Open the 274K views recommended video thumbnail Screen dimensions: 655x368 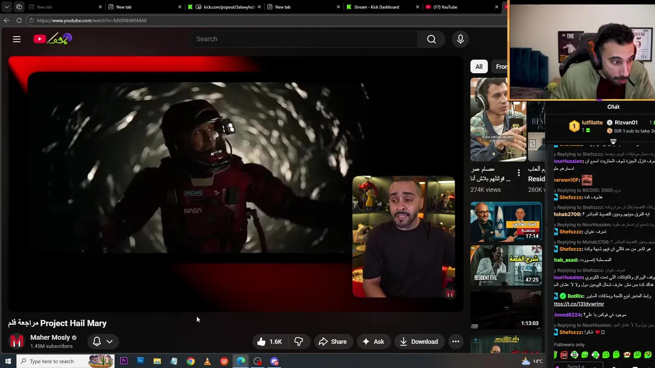pyautogui.click(x=498, y=121)
